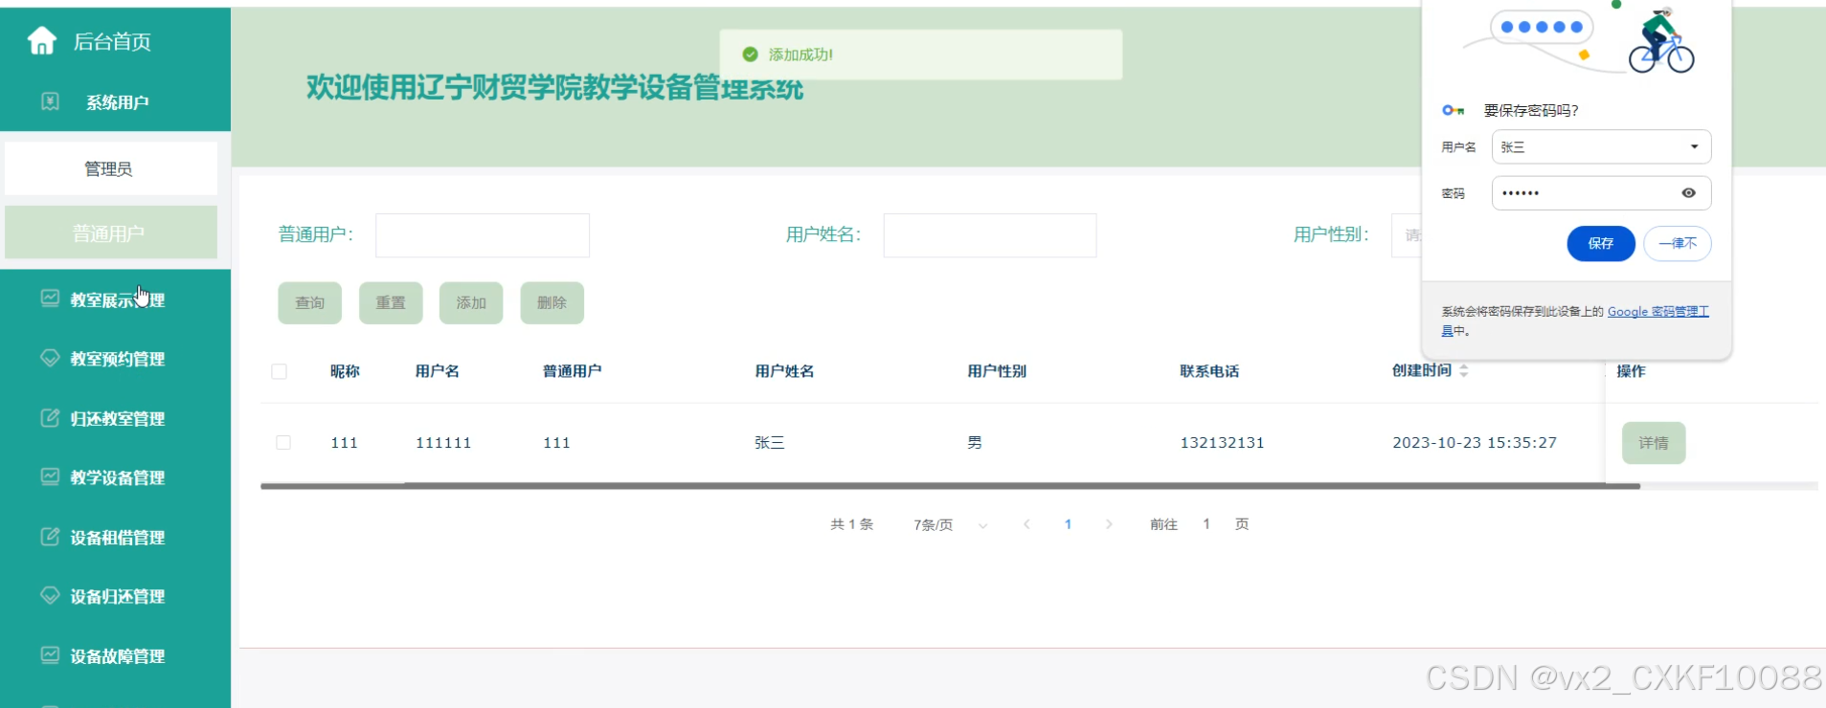Sort by 创建时间 using sort arrows
Viewport: 1826px width, 708px height.
pos(1464,370)
